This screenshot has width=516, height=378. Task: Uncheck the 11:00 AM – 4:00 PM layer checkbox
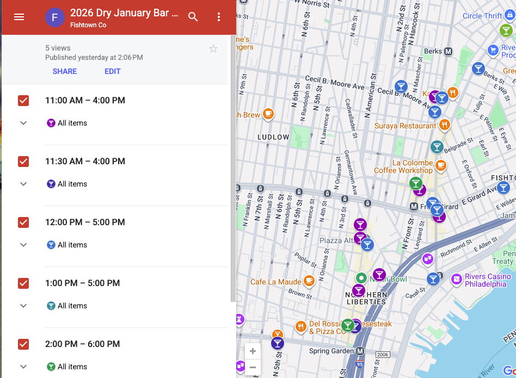(x=23, y=101)
